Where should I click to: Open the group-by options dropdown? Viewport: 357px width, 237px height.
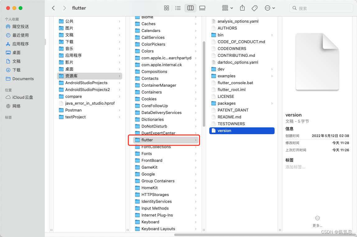227,8
